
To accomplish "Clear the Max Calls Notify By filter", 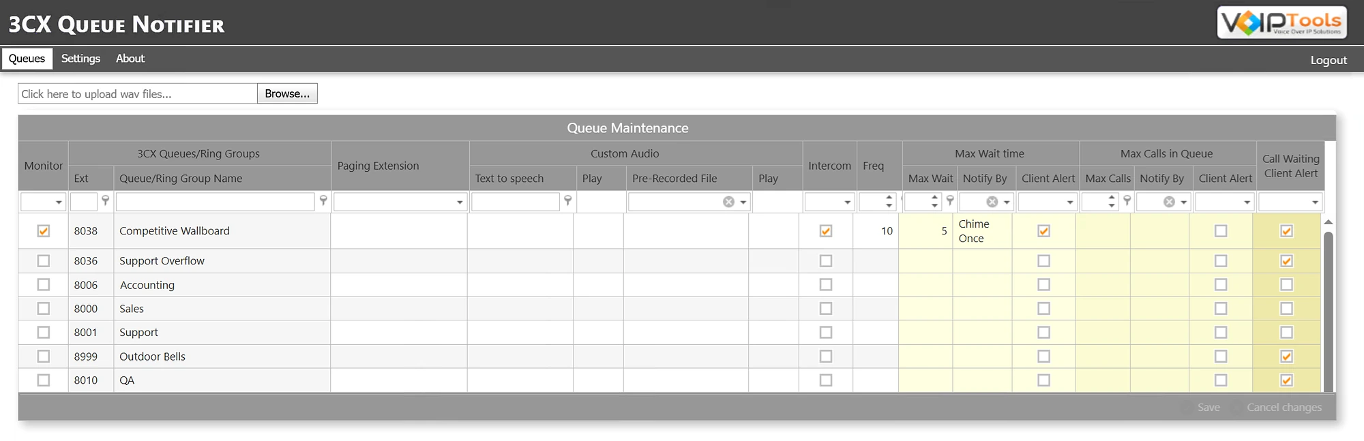I will (x=1169, y=202).
